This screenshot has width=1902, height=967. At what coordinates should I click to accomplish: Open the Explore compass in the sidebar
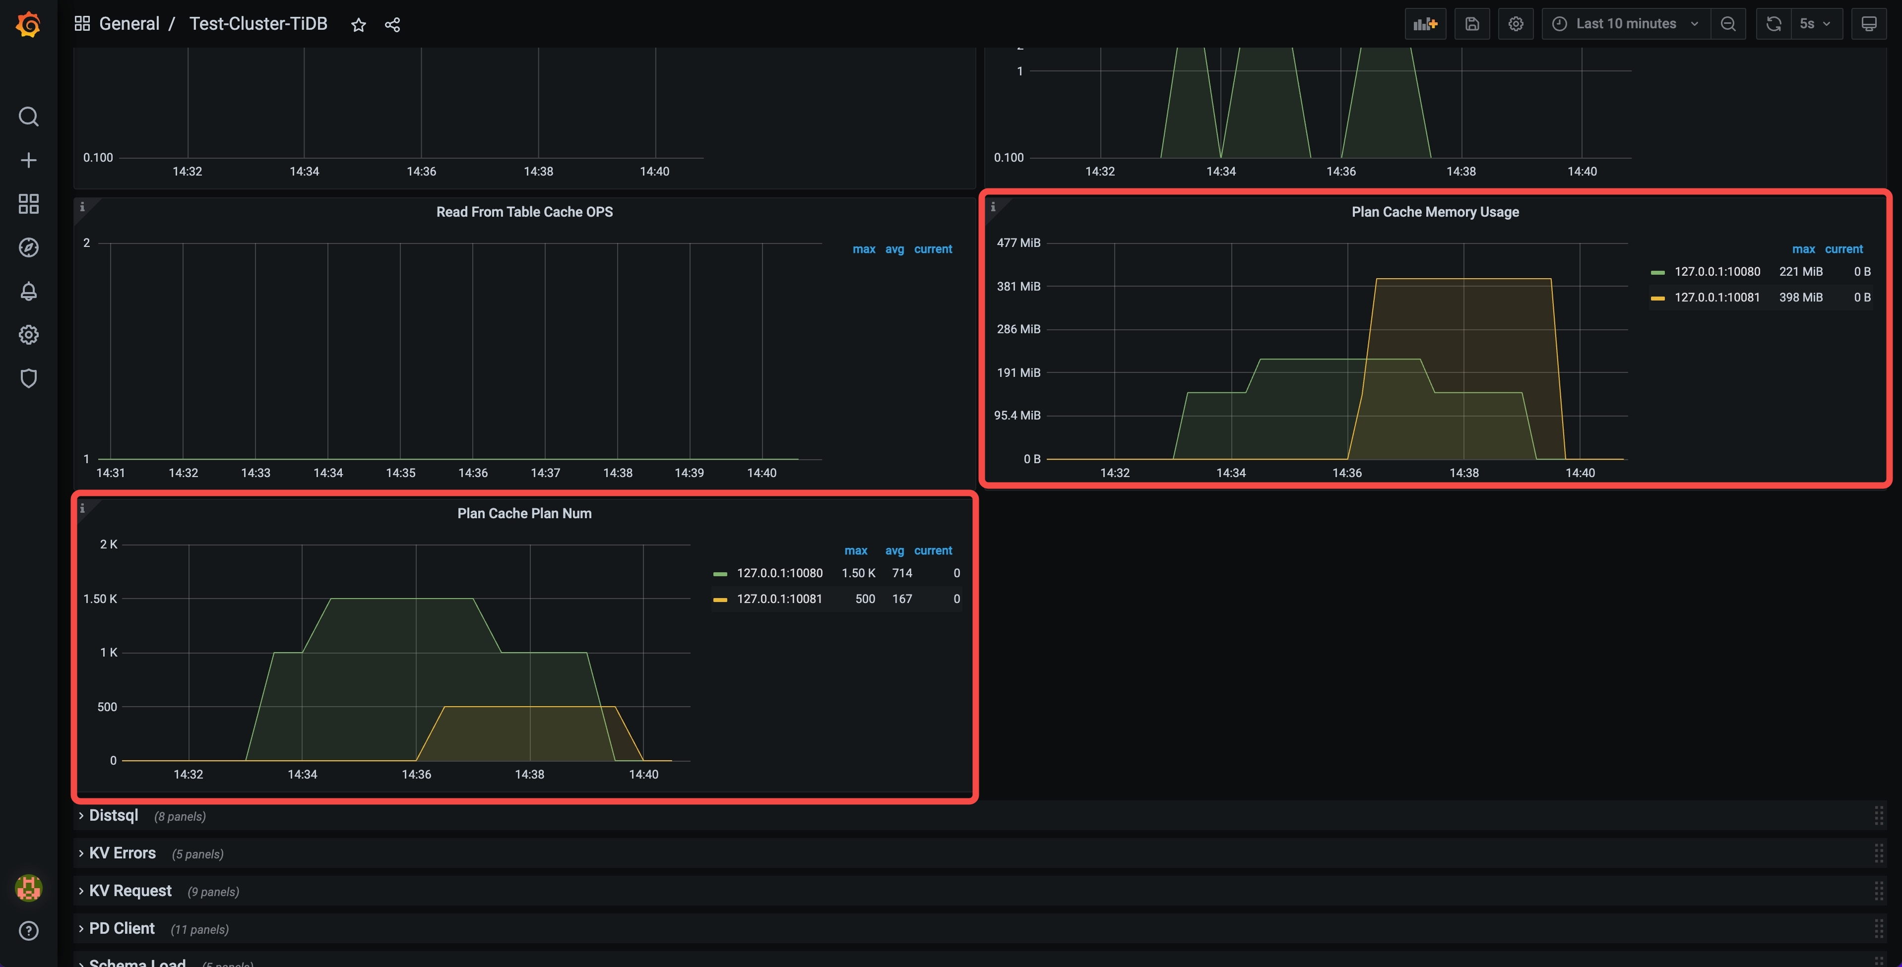click(28, 248)
